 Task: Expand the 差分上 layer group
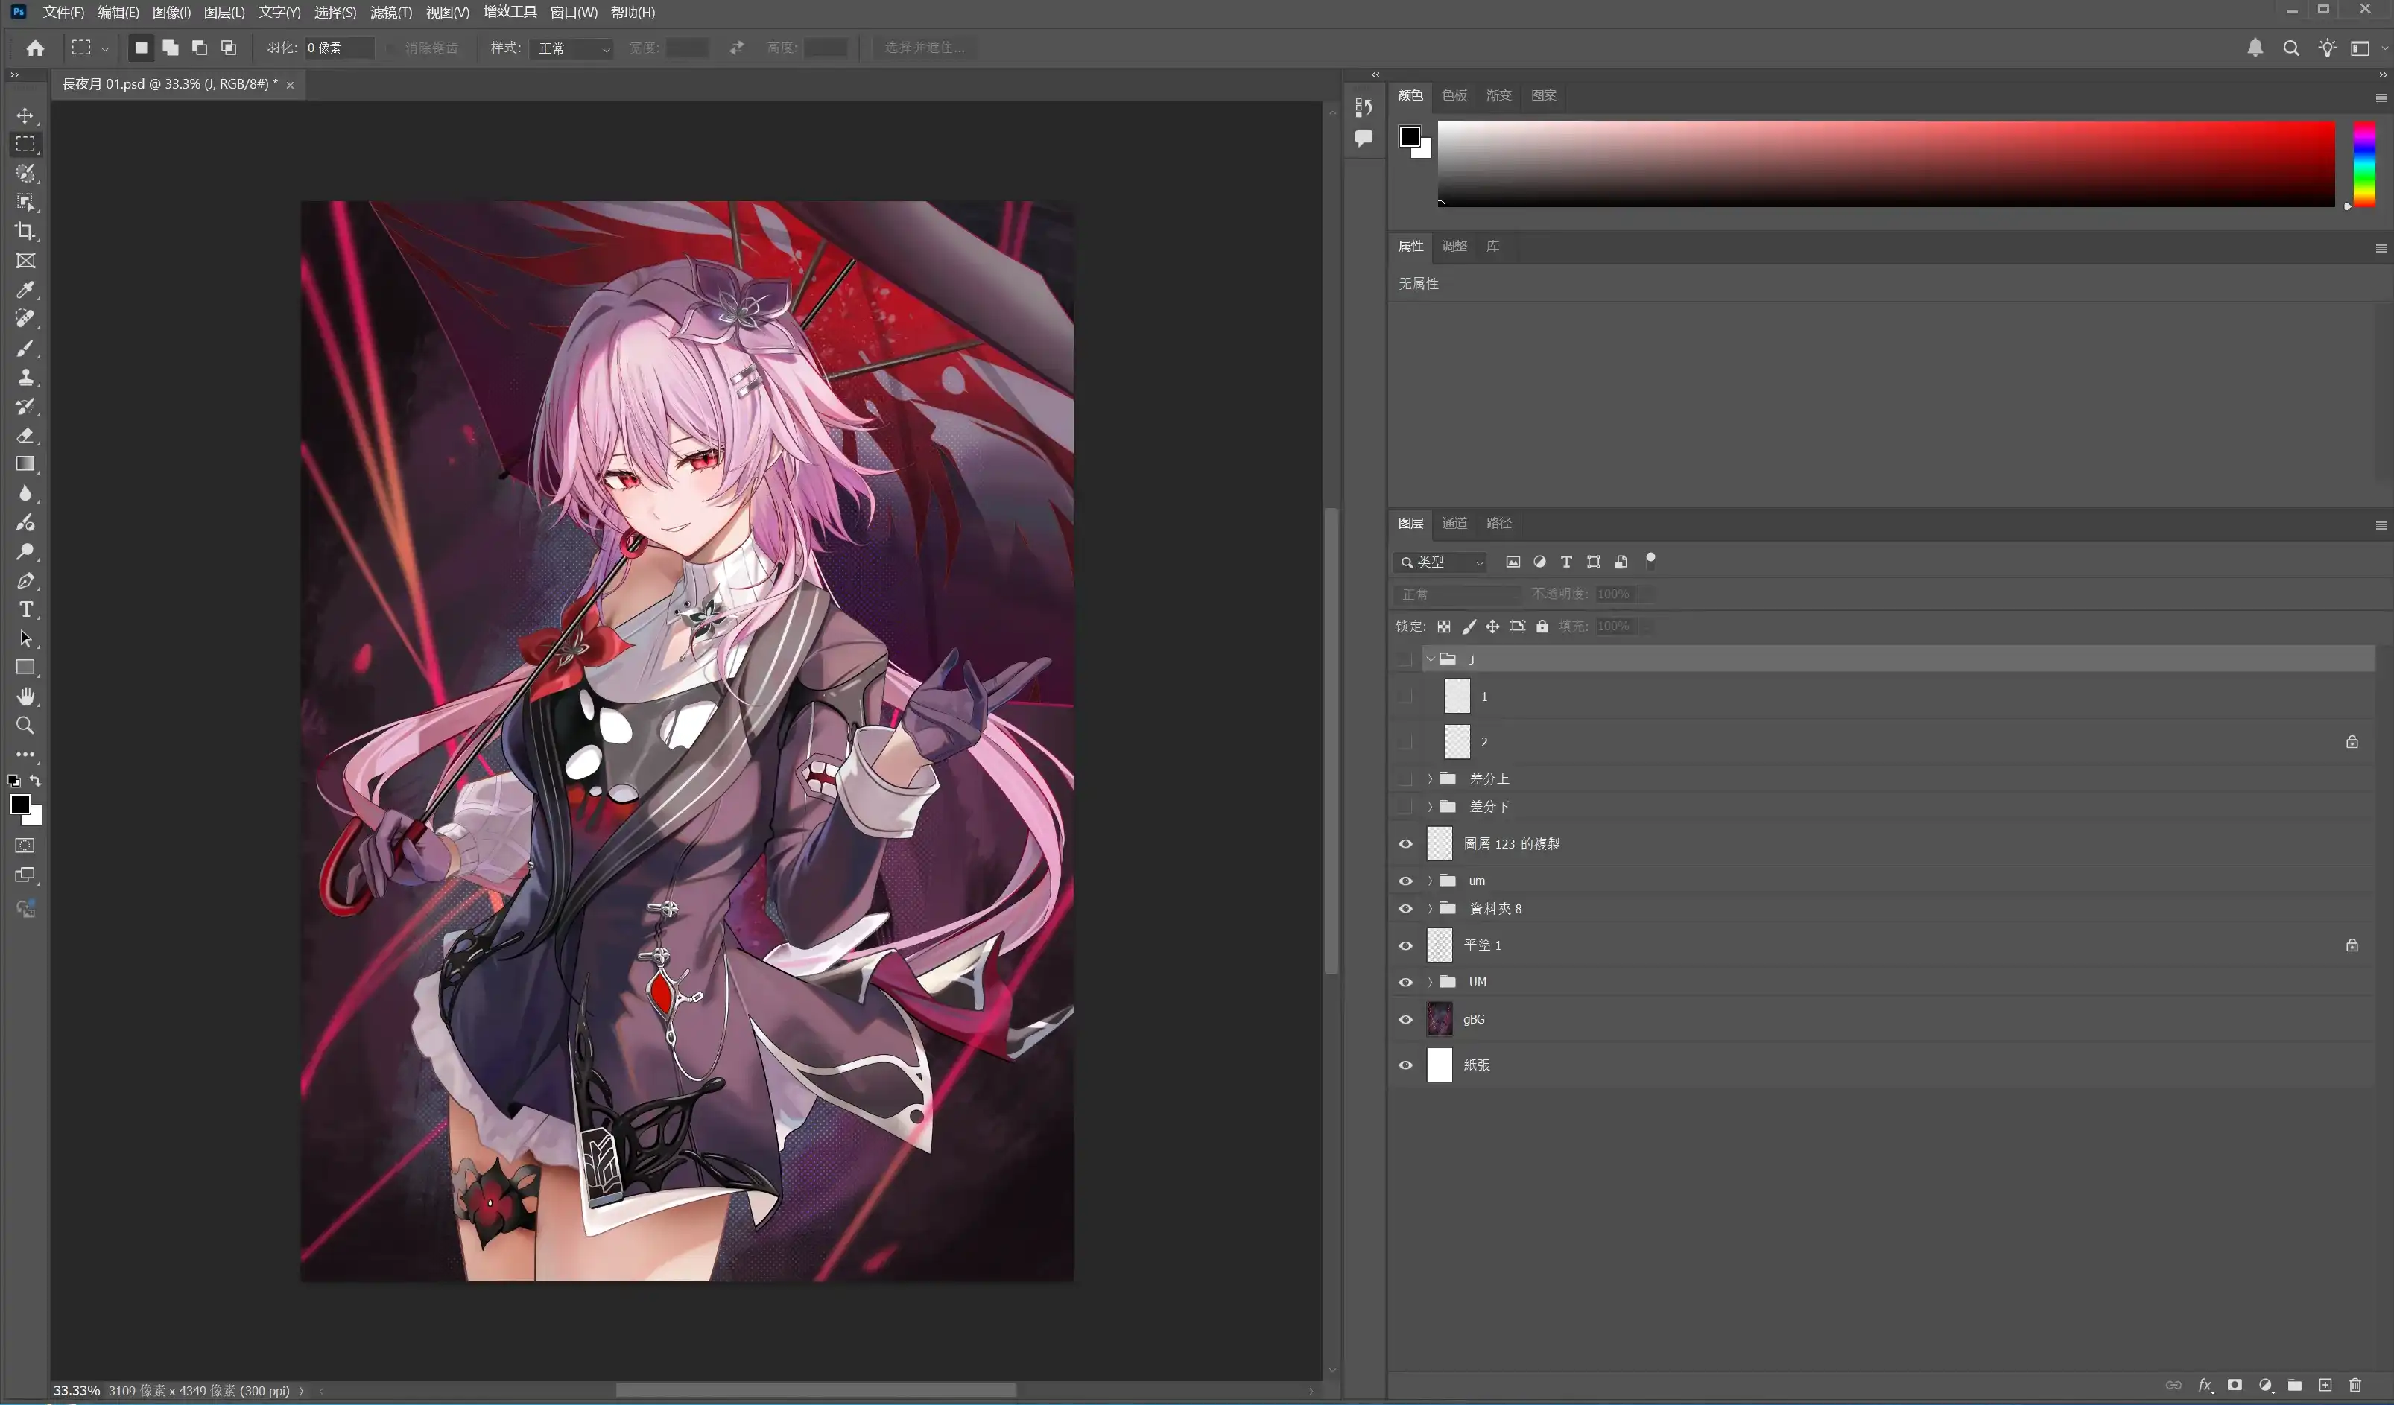point(1430,779)
